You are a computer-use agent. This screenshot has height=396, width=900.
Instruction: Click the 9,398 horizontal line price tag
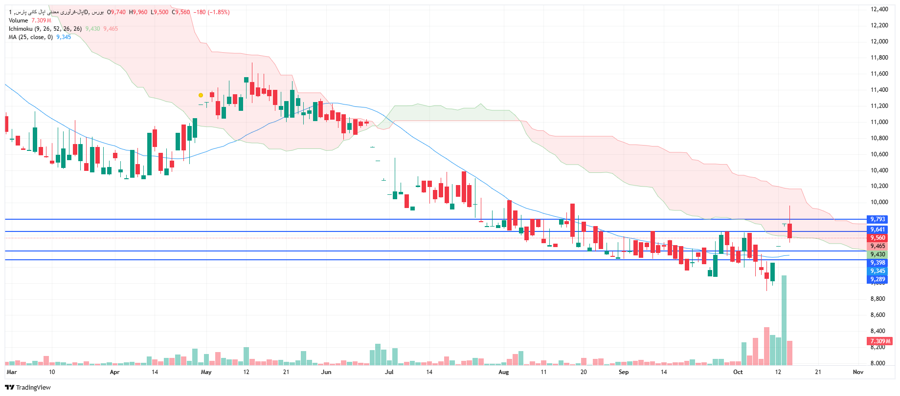coord(877,263)
